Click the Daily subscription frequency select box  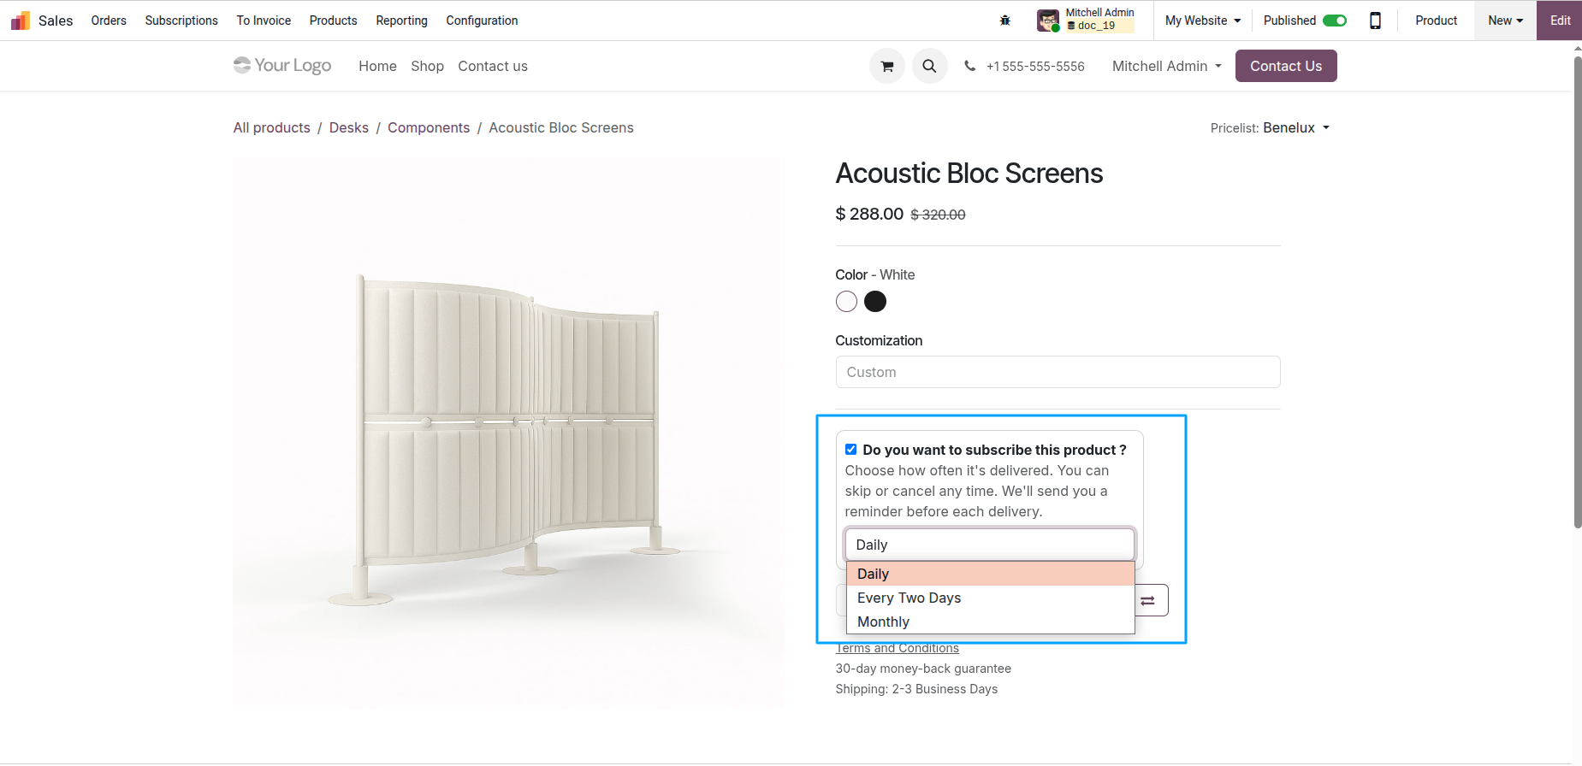tap(989, 545)
